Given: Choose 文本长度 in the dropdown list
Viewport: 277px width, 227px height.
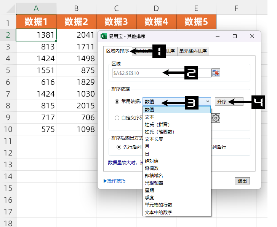Looking at the screenshot, I should [177, 139].
